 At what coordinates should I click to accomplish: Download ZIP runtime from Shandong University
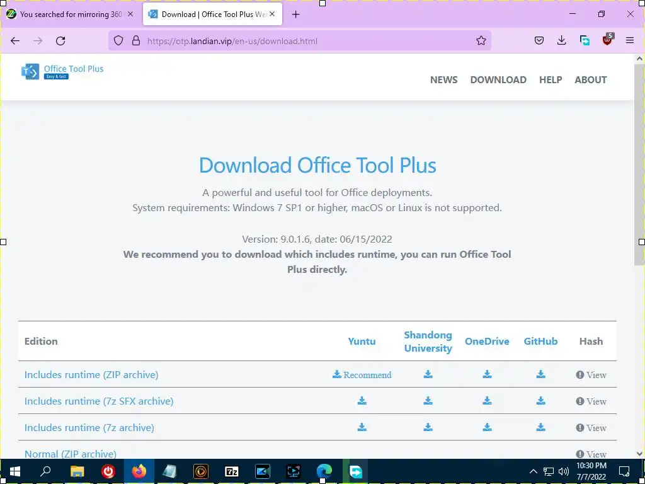click(428, 374)
